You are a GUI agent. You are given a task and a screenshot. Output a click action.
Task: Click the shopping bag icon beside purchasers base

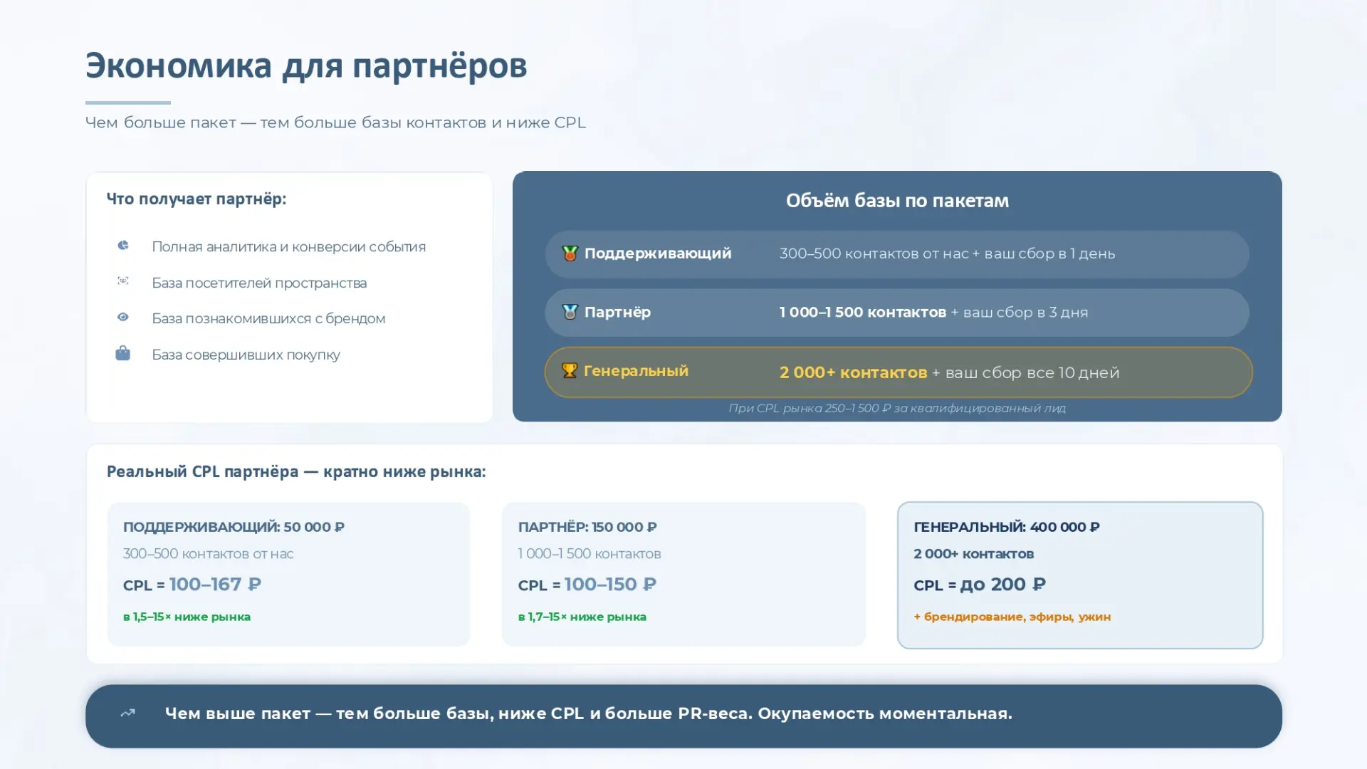(x=123, y=353)
